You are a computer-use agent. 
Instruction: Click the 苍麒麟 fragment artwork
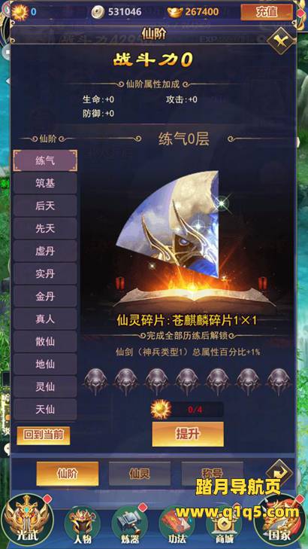(168, 224)
